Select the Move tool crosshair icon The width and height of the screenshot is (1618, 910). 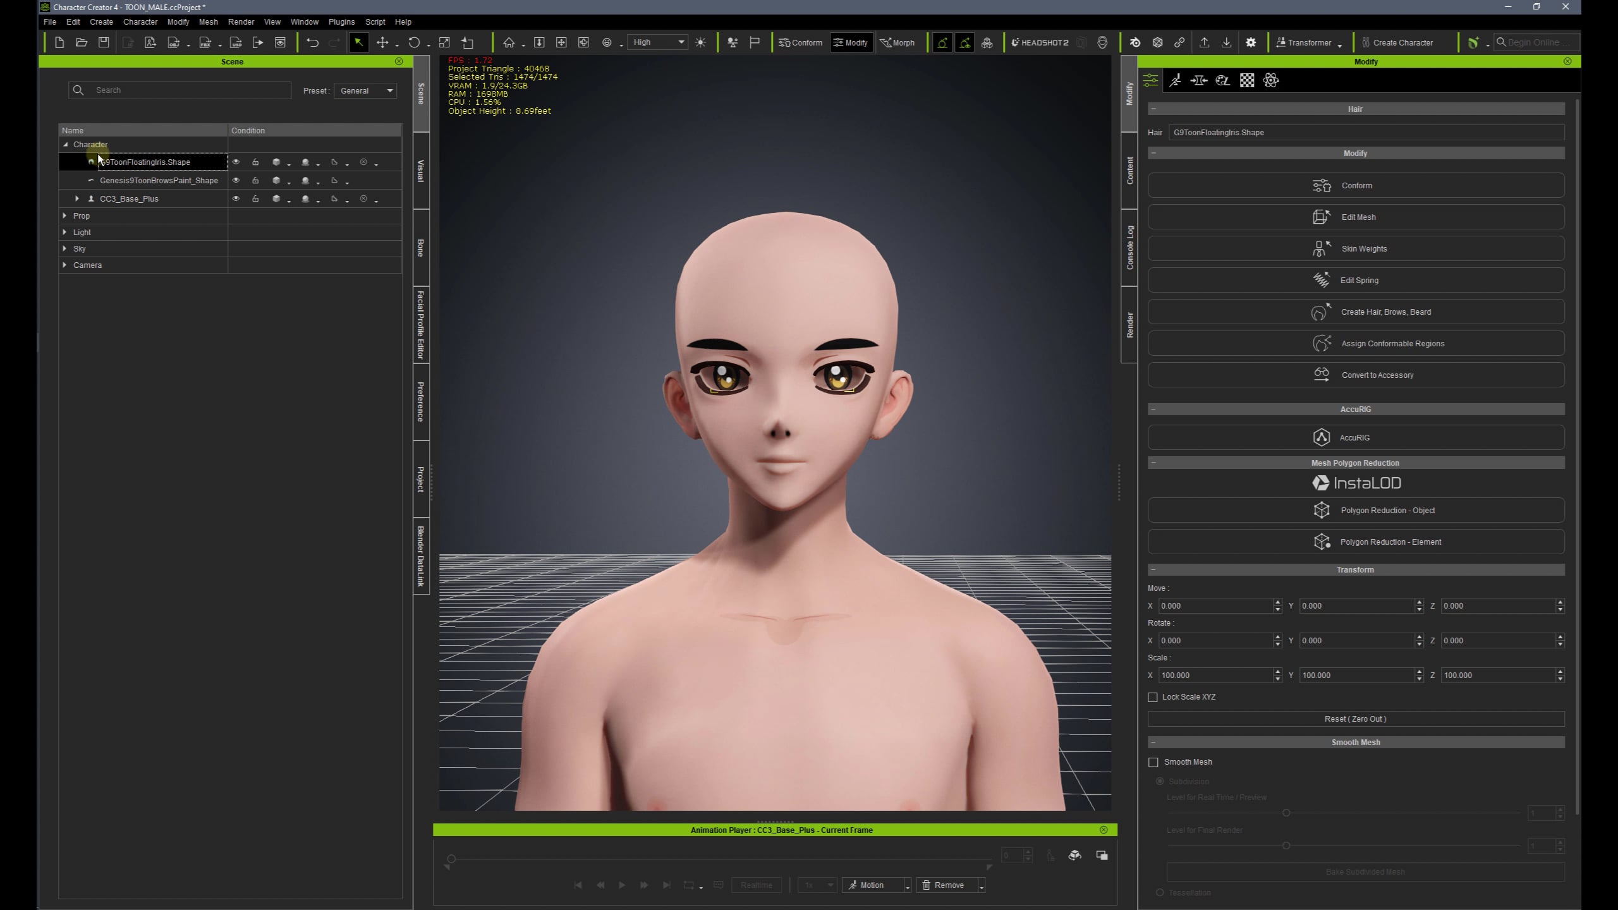[382, 42]
